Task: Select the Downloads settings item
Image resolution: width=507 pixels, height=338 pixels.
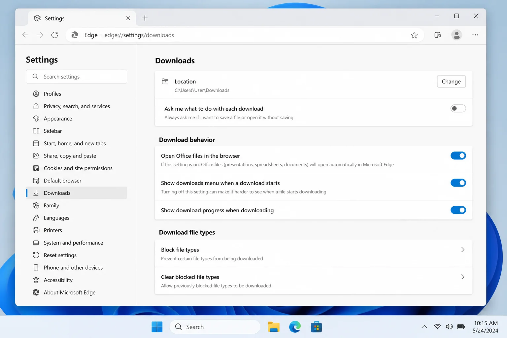Action: coord(77,193)
